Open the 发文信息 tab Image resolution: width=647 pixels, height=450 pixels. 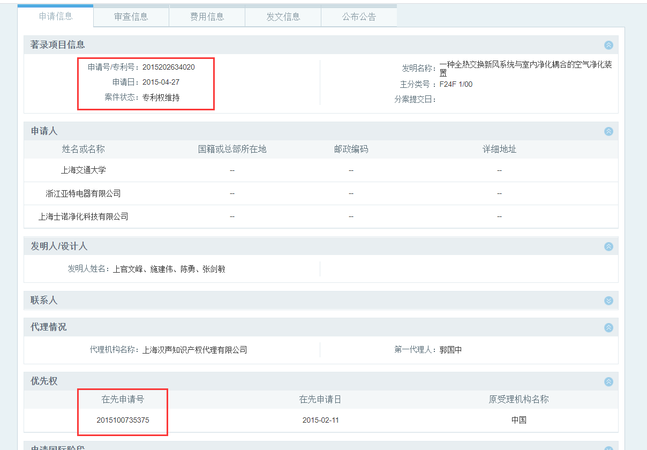pyautogui.click(x=283, y=17)
